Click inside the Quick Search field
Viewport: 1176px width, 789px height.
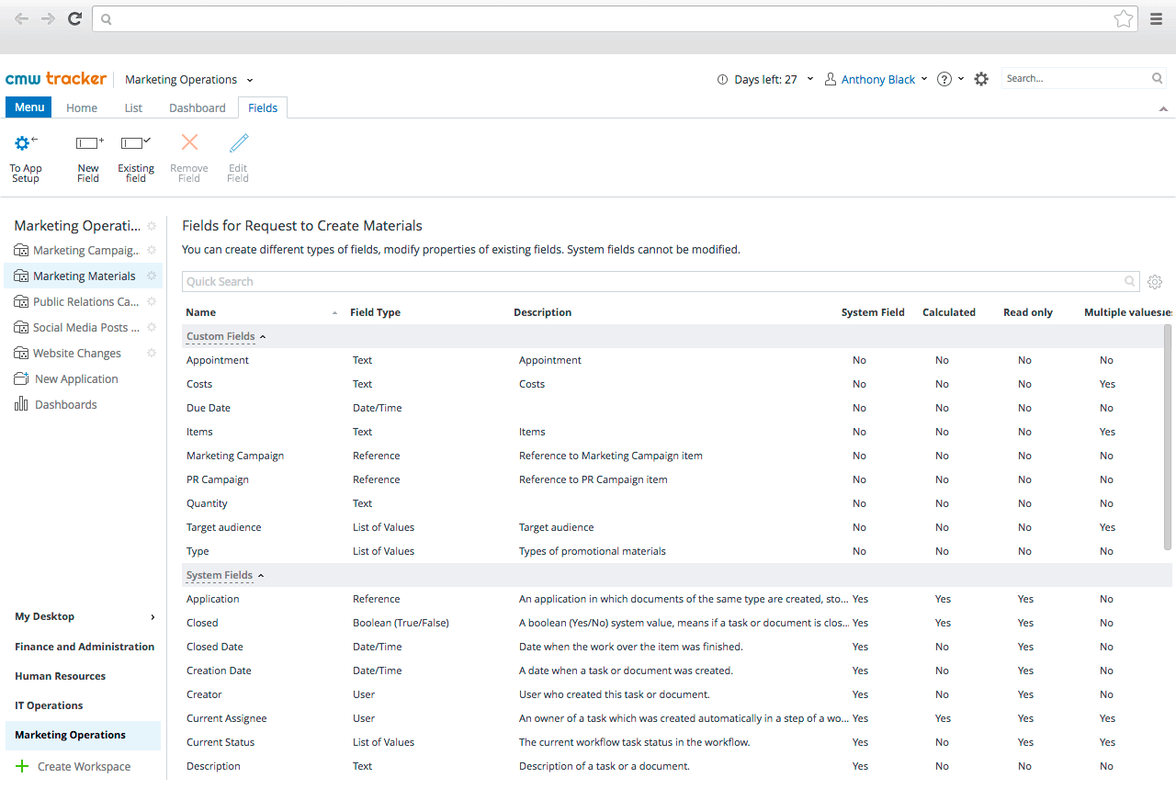(x=643, y=282)
